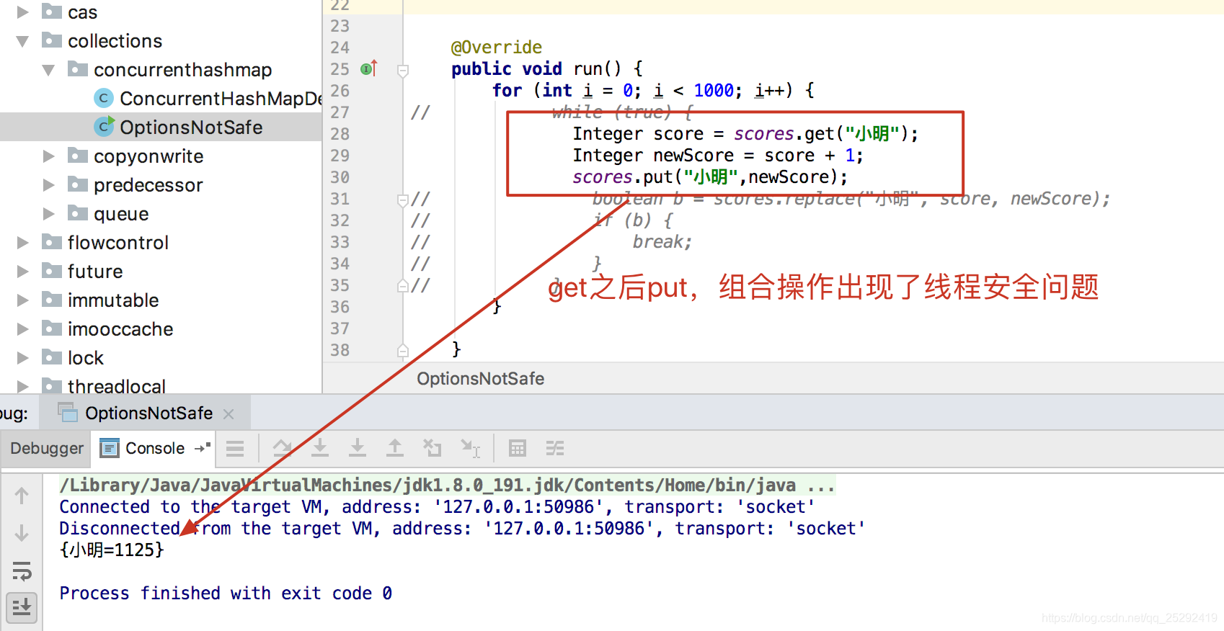The width and height of the screenshot is (1224, 631).
Task: Click the Run to Cursor debugger icon
Action: (471, 448)
